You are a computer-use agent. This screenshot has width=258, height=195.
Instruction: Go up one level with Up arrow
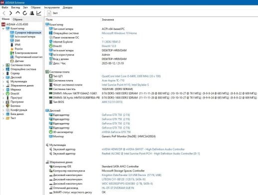pyautogui.click(x=18, y=13)
